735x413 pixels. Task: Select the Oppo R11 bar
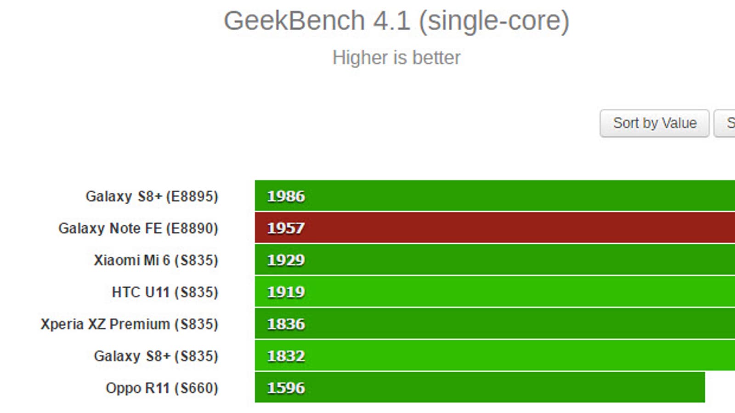(480, 388)
